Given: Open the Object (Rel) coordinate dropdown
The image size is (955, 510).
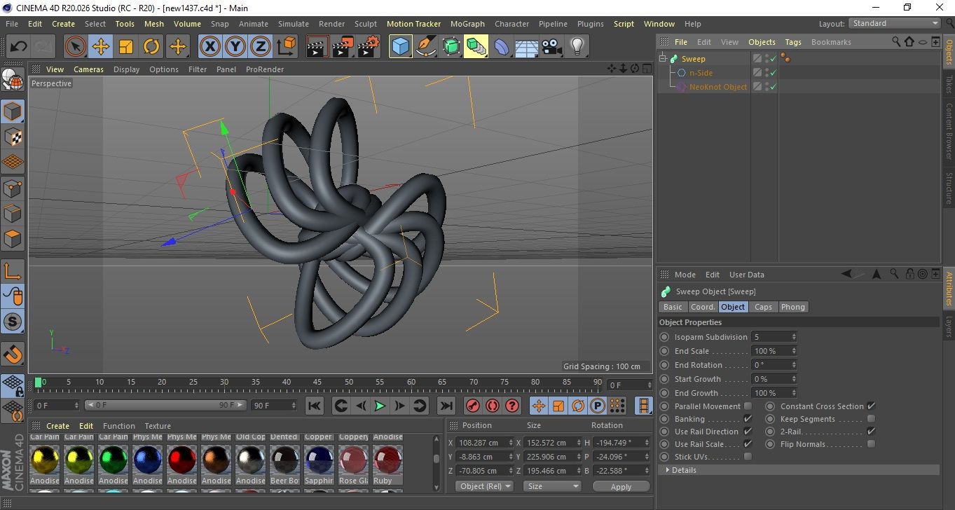Looking at the screenshot, I should coord(484,486).
